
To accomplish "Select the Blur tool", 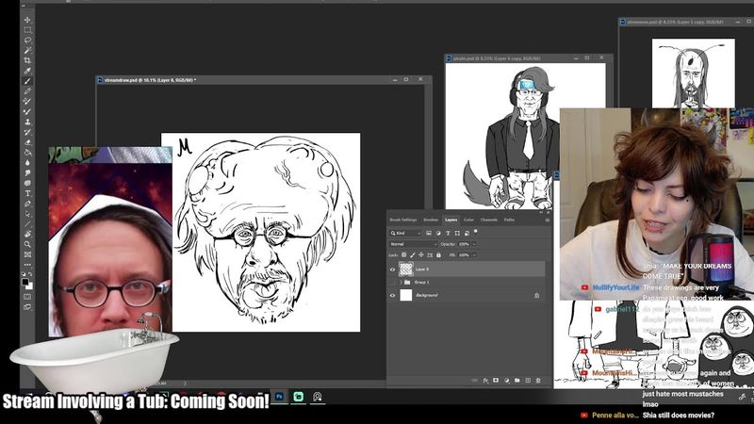I will tap(27, 162).
